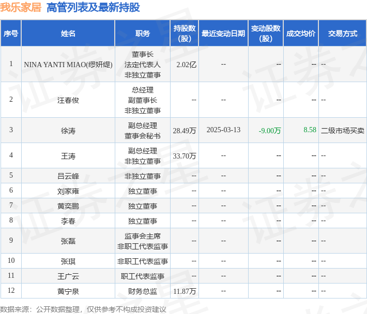367x314 pixels.
Task: Select the 成交均价 column header
Action: click(x=301, y=34)
